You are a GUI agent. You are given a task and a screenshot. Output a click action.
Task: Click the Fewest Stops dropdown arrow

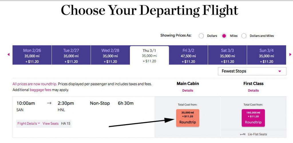(280, 71)
